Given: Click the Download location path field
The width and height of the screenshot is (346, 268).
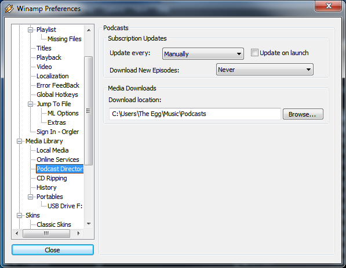Looking at the screenshot, I should point(195,114).
